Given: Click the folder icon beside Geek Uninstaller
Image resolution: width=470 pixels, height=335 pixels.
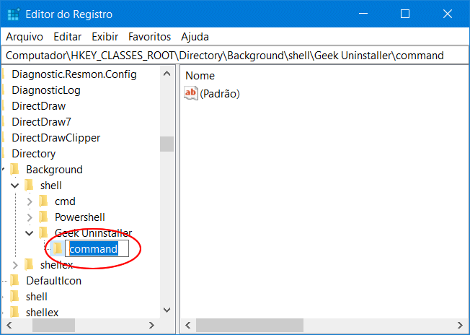Looking at the screenshot, I should pos(43,232).
